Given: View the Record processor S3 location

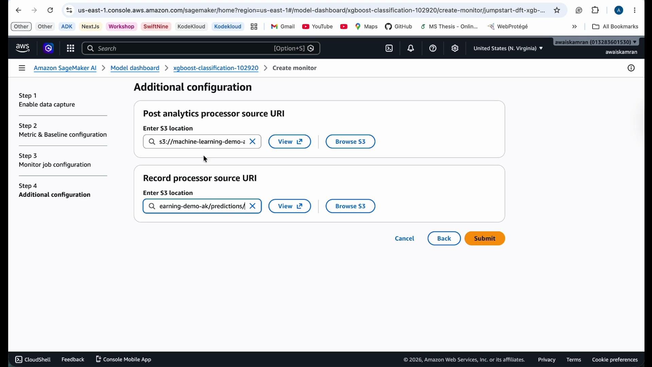Looking at the screenshot, I should 290,206.
